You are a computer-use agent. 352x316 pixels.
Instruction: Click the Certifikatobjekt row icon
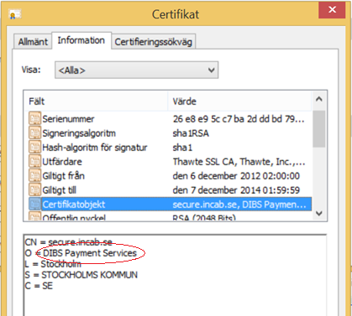tap(34, 204)
